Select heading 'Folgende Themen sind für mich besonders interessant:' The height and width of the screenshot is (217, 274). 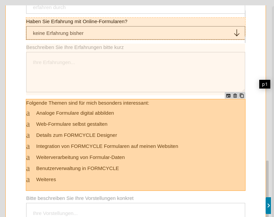point(88,103)
